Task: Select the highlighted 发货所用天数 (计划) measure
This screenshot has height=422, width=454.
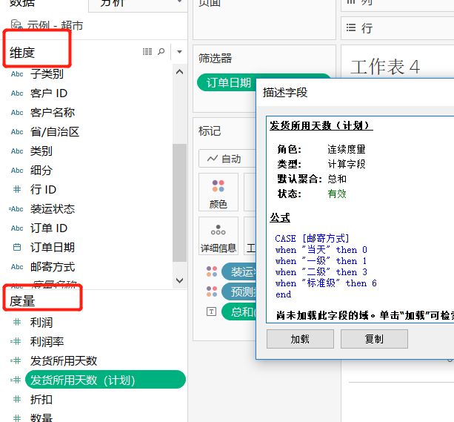Action: click(105, 380)
